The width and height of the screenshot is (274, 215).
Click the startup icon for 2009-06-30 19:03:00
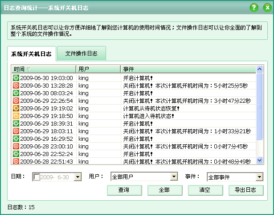[16, 78]
